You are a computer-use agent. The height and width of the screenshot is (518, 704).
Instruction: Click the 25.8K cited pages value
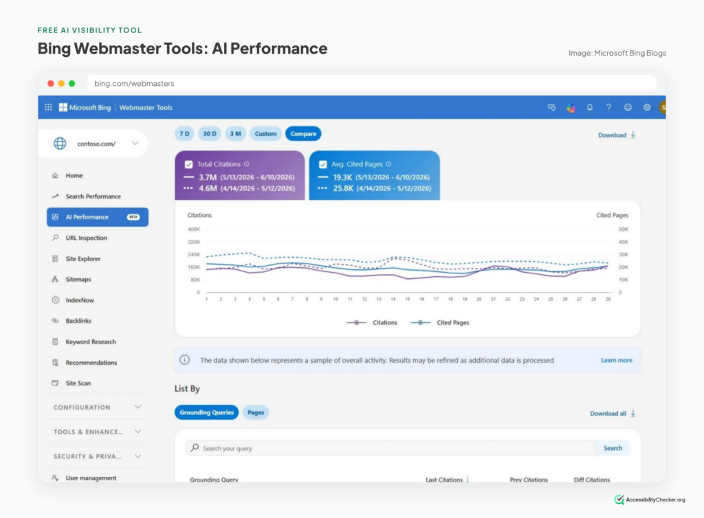point(343,188)
